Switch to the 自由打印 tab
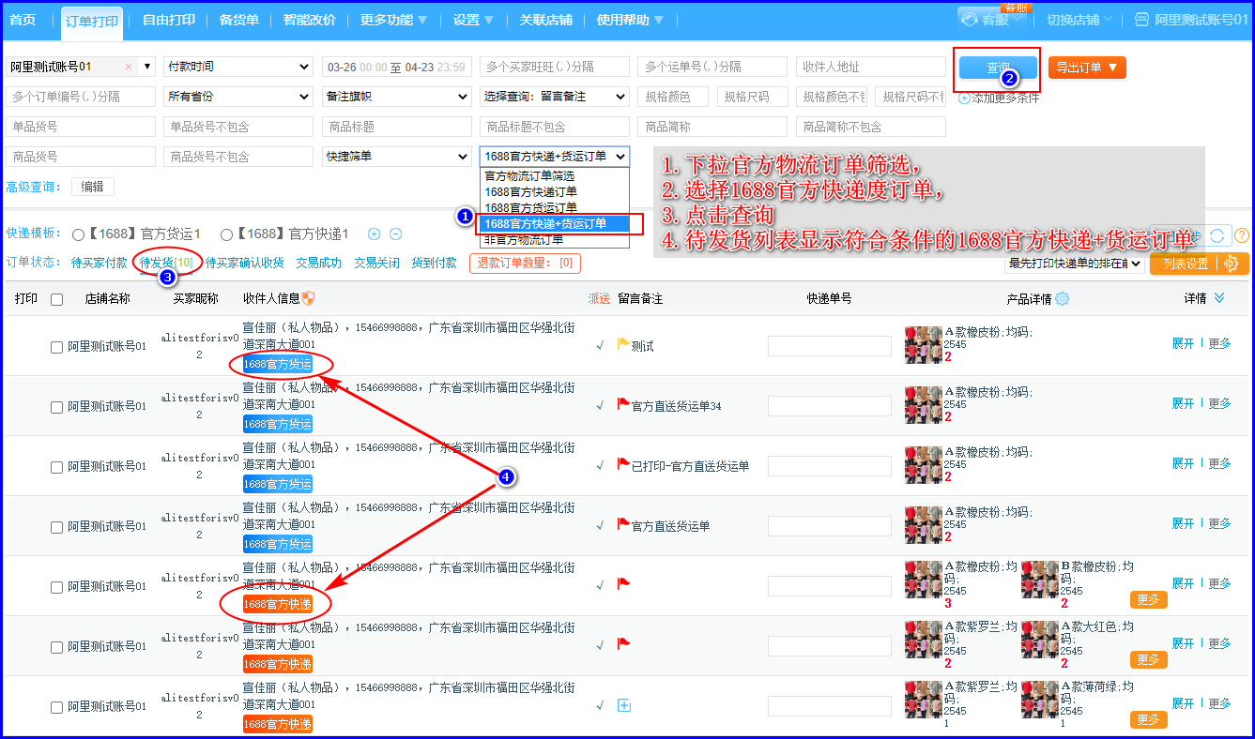Viewport: 1255px width, 739px height. point(169,20)
